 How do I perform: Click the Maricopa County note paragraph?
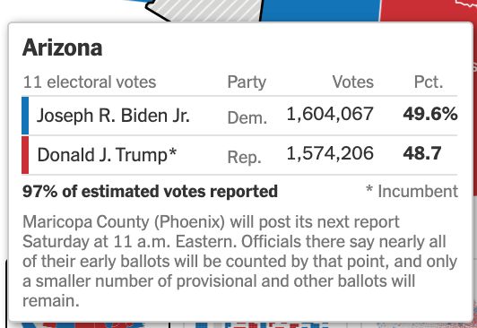tap(239, 262)
